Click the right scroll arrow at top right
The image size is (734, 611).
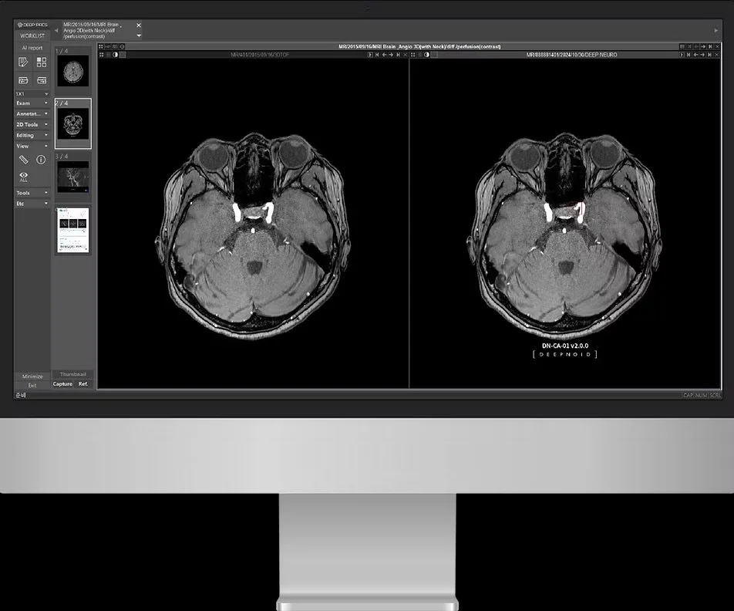715,30
